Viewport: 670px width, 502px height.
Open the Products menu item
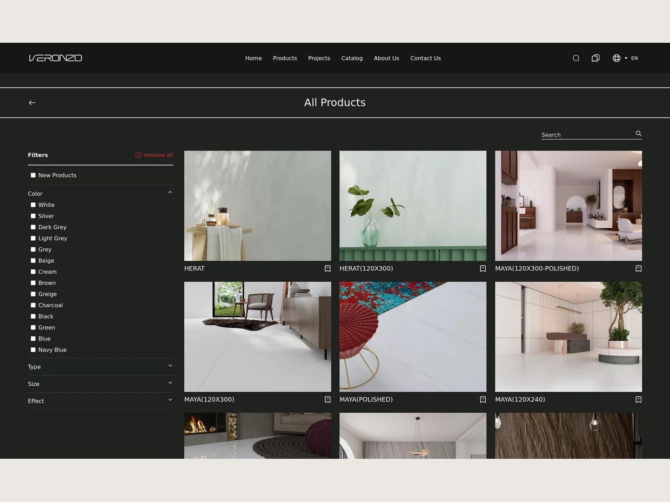click(x=285, y=58)
